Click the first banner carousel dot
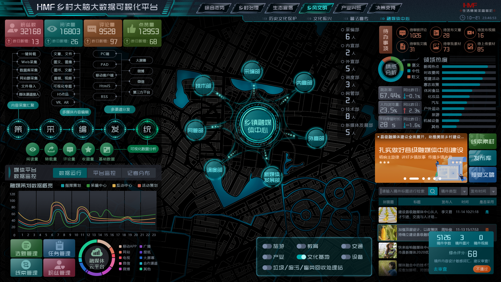The image size is (501, 282). 405,179
